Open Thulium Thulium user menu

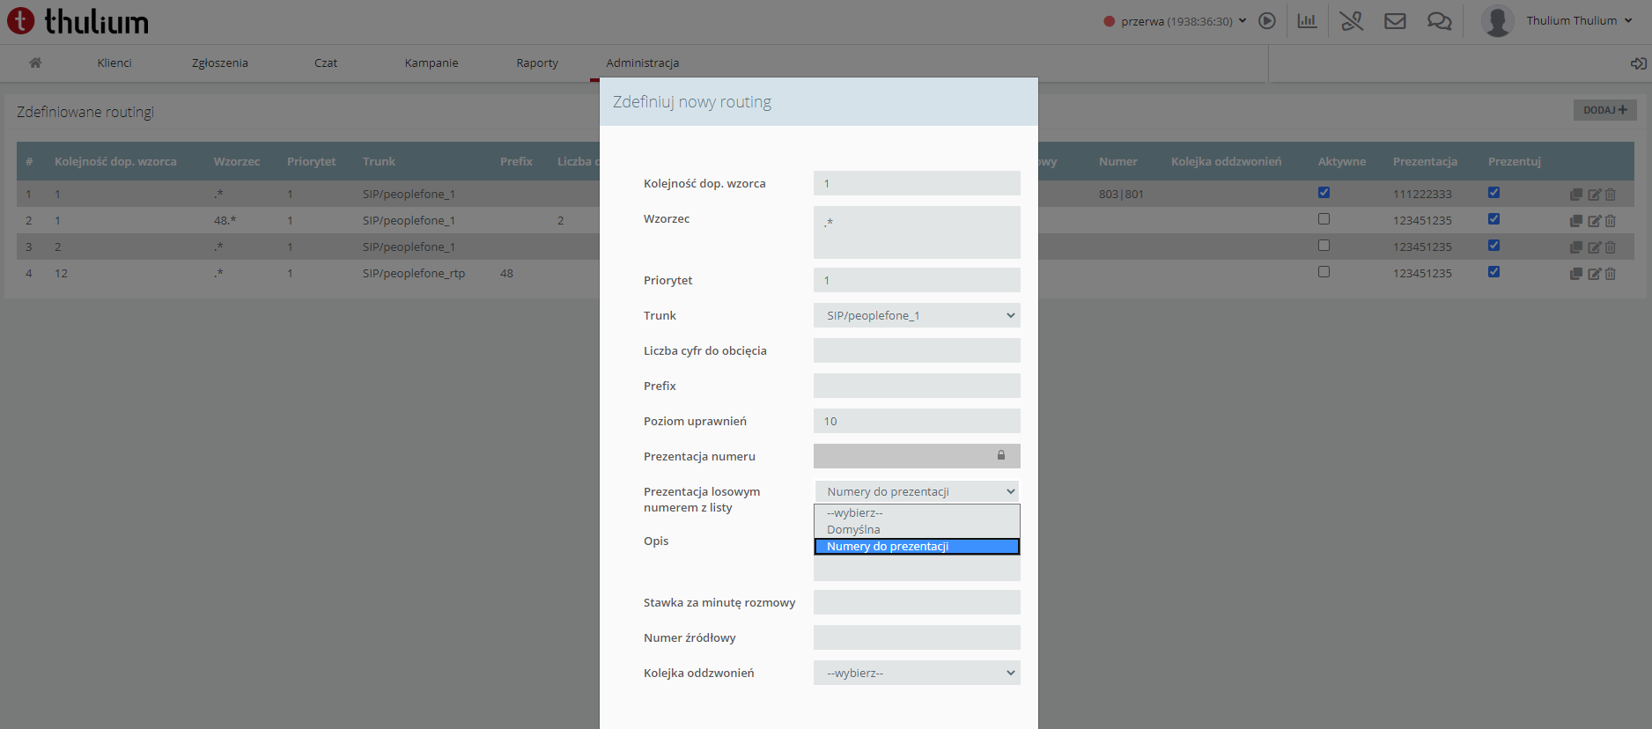(x=1579, y=20)
